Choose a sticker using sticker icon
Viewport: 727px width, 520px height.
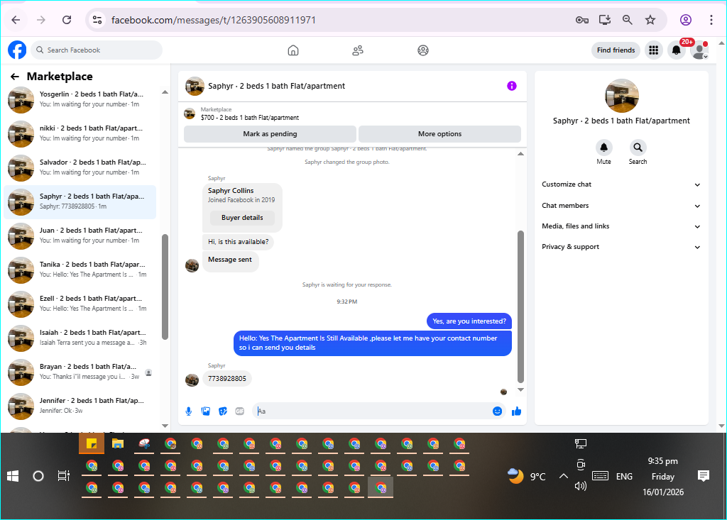pyautogui.click(x=223, y=411)
